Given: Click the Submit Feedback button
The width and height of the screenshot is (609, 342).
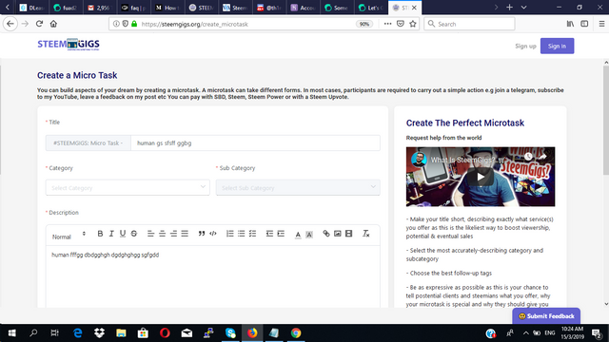Looking at the screenshot, I should (546, 316).
